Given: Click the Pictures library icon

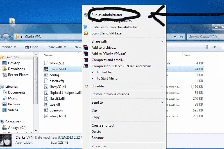Looking at the screenshot, I should [4, 104].
